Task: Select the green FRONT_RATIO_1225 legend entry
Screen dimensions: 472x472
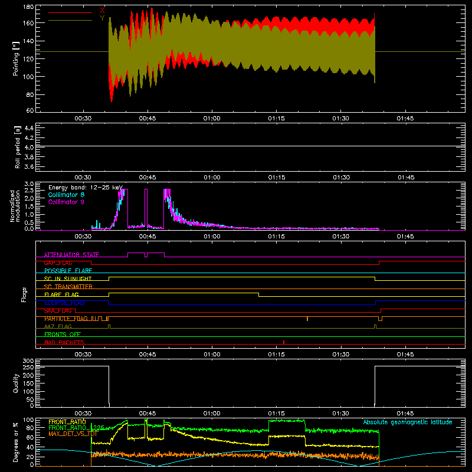Action: [x=76, y=428]
